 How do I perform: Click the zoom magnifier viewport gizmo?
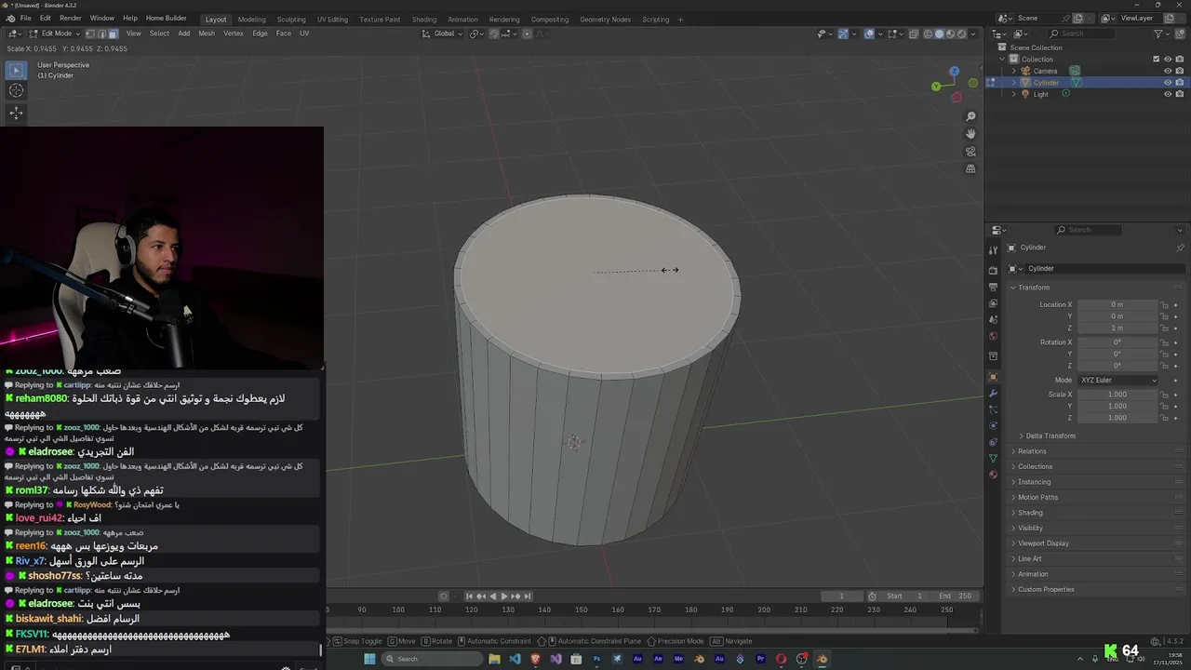point(970,116)
